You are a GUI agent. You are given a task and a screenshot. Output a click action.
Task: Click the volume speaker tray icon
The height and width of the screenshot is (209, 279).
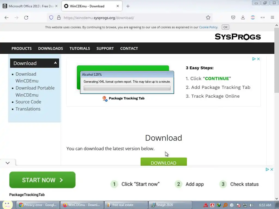(251, 205)
